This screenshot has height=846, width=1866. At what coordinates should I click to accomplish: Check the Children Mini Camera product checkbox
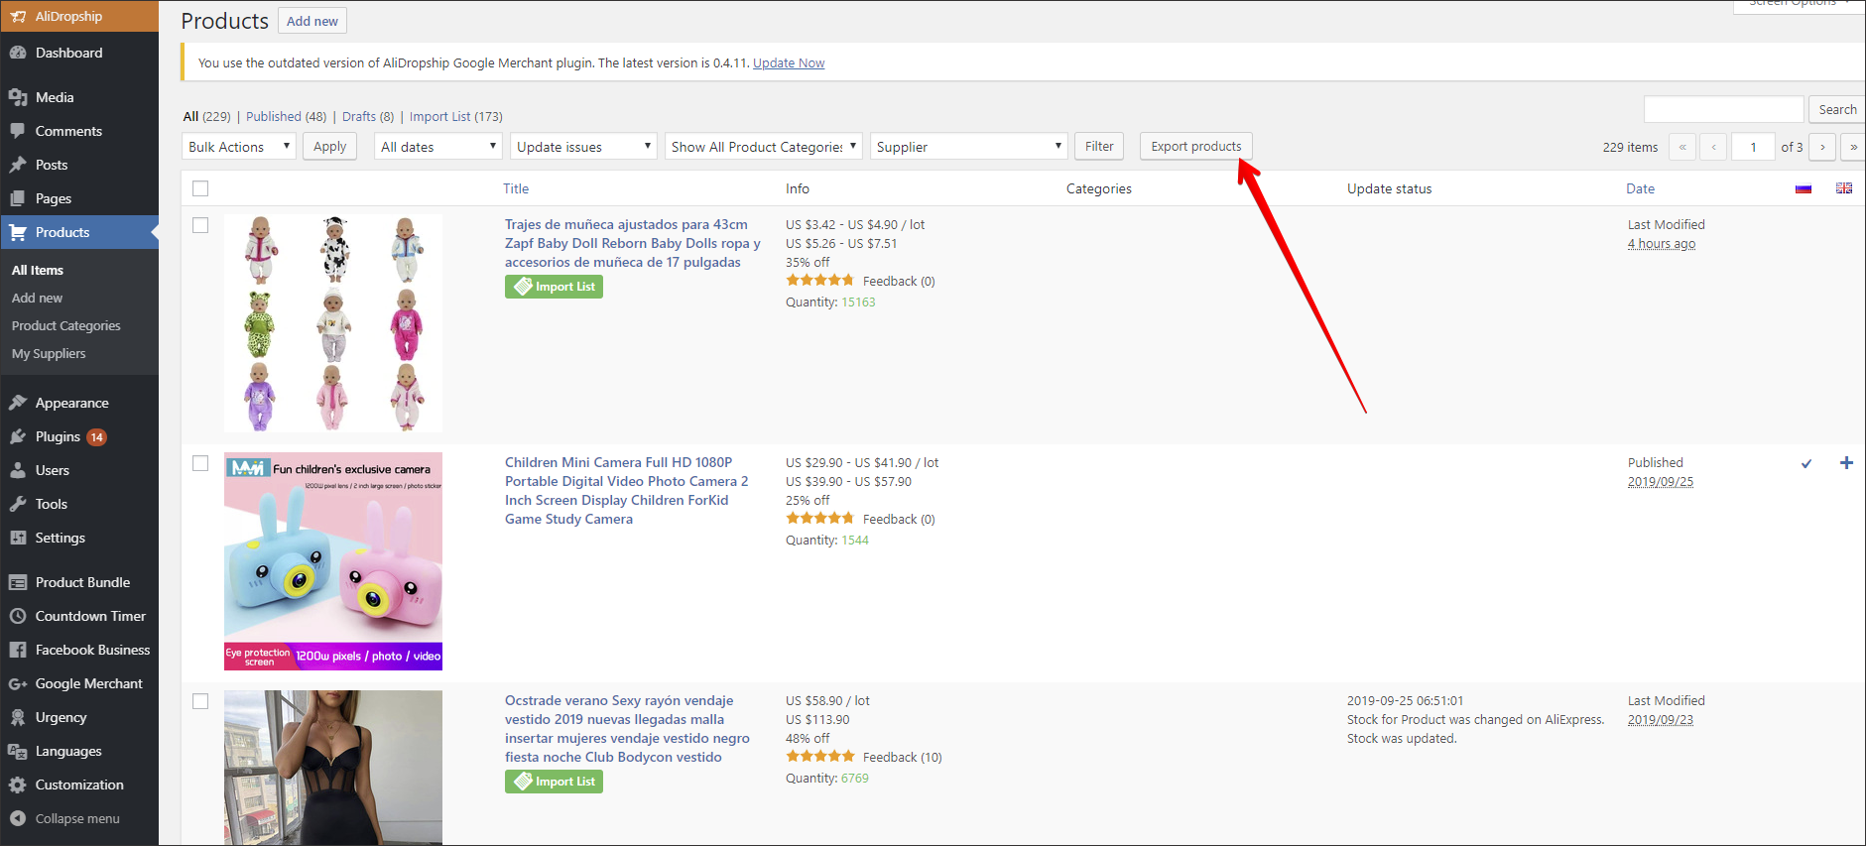click(x=200, y=463)
